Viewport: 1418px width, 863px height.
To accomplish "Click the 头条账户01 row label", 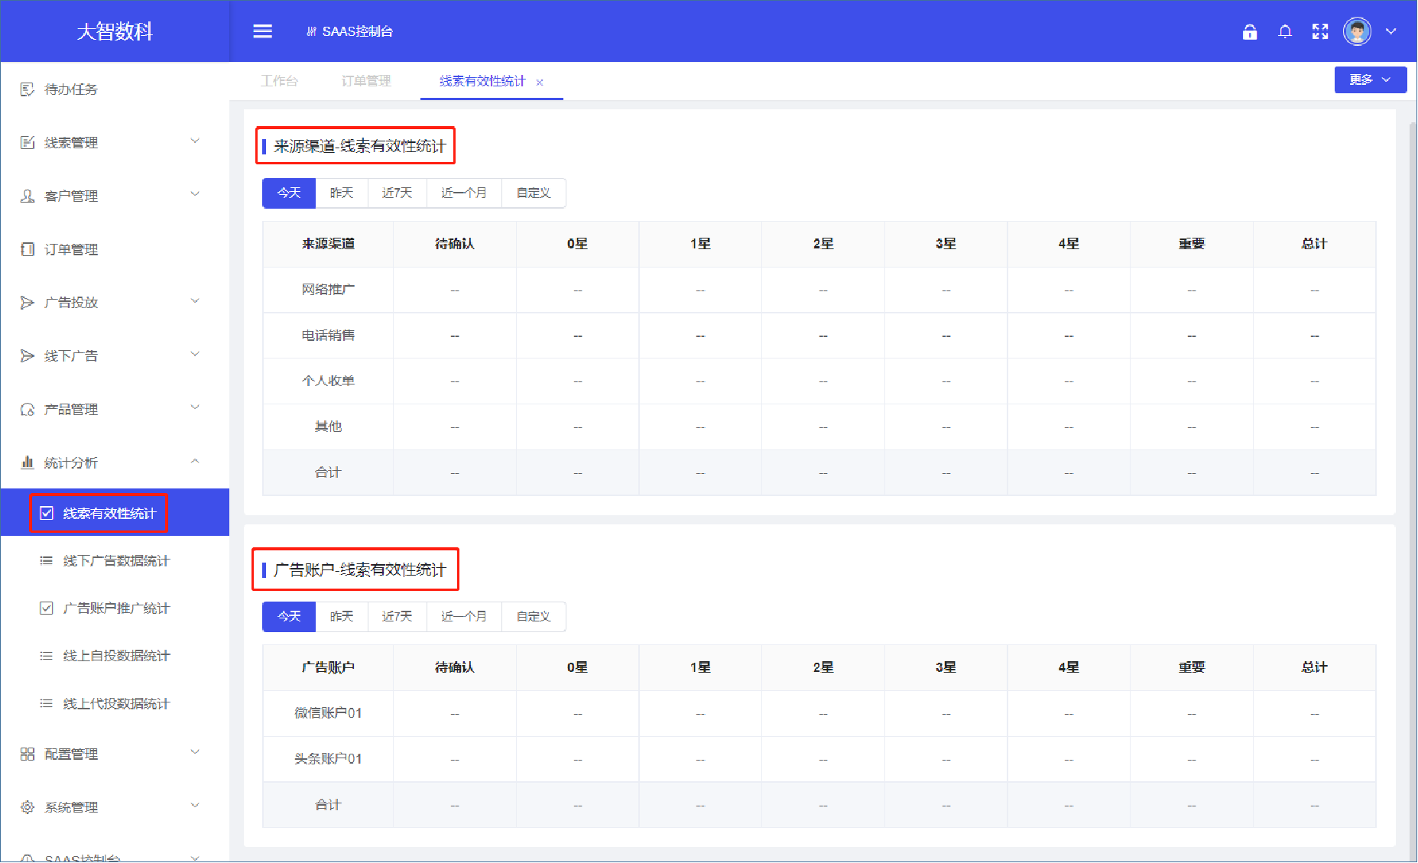I will tap(328, 759).
